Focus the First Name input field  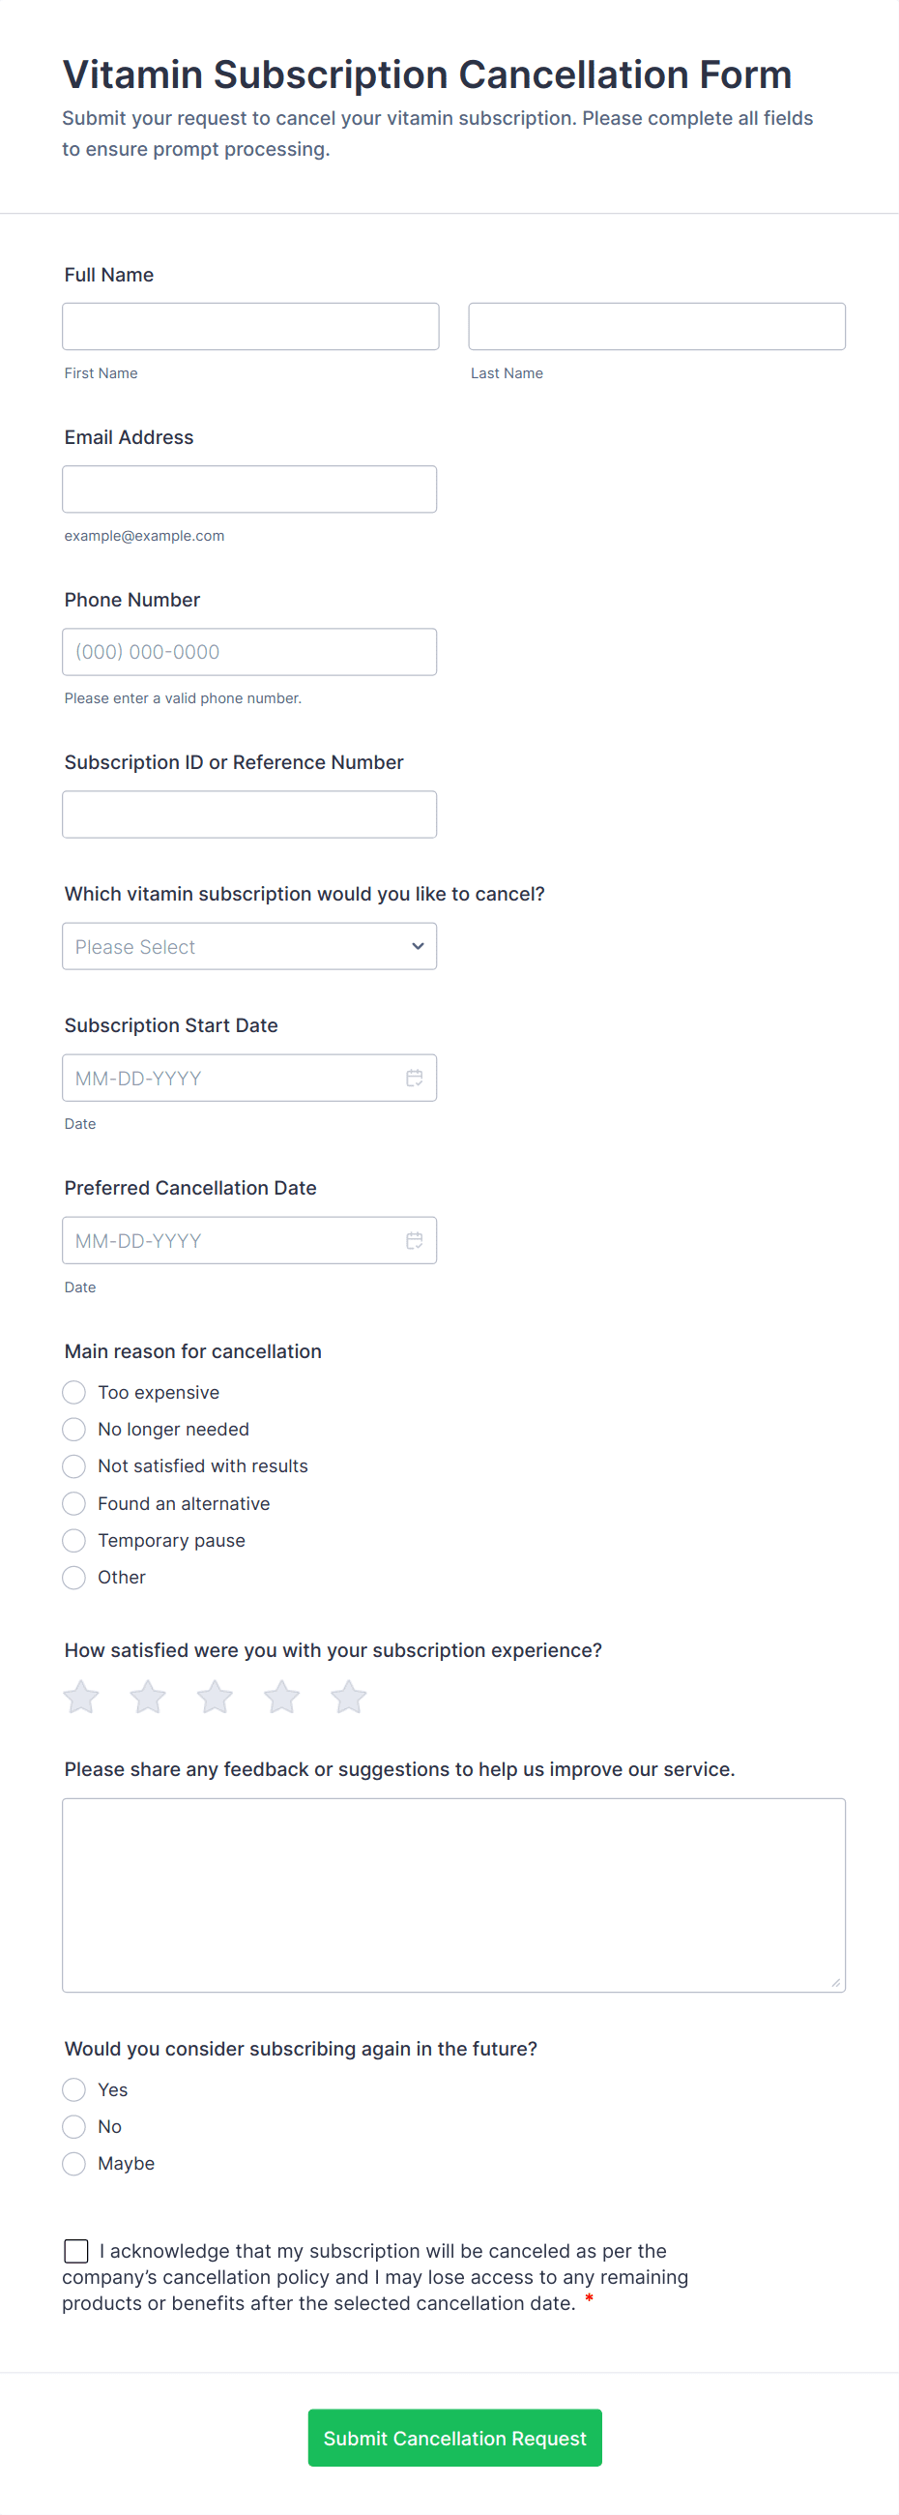pyautogui.click(x=251, y=326)
